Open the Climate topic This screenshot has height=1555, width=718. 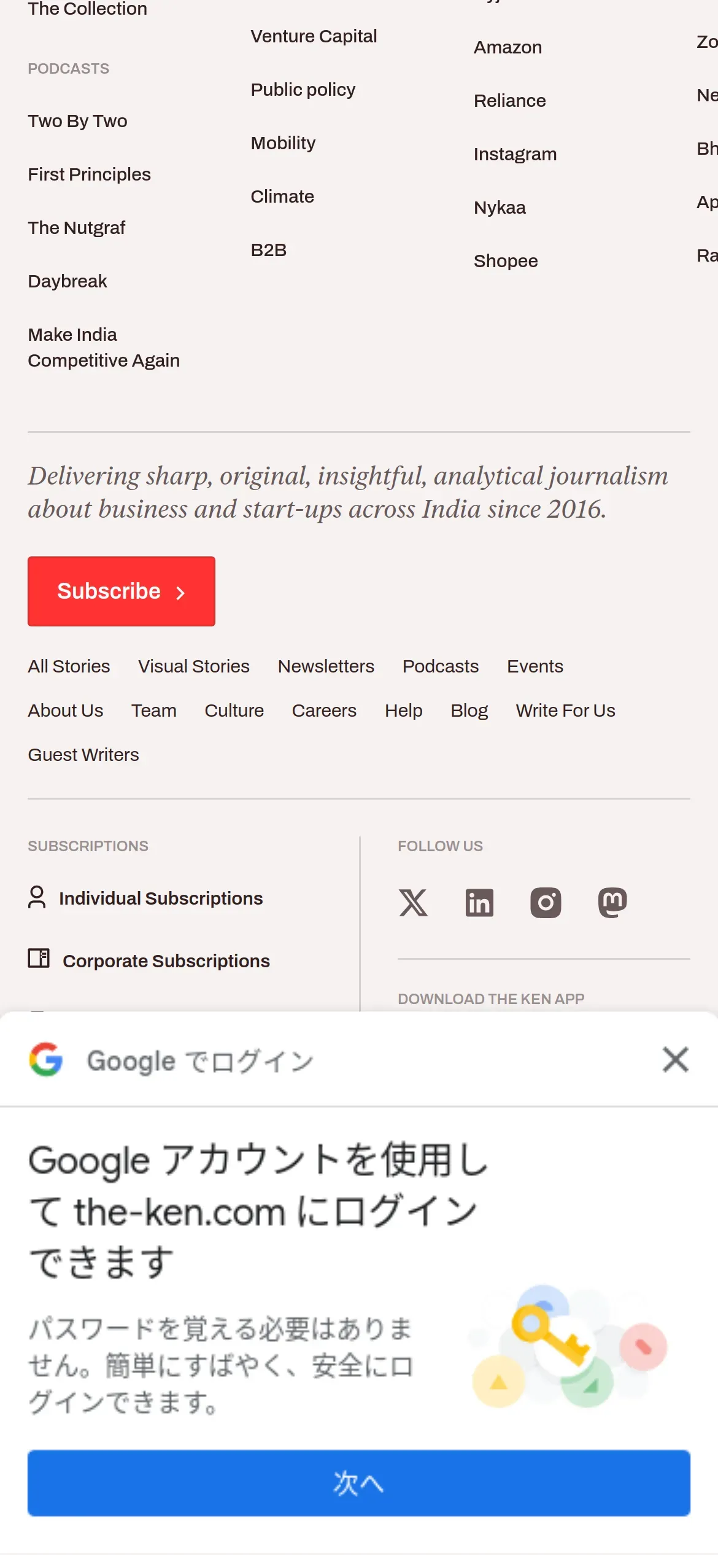coord(282,197)
